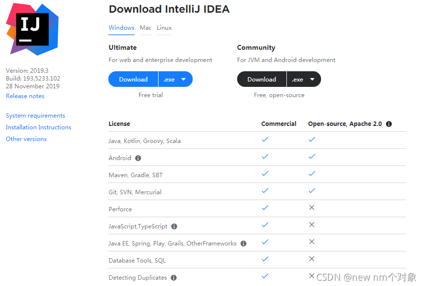Download the Ultimate edition
Screen dimensions: 424x286
[x=133, y=79]
